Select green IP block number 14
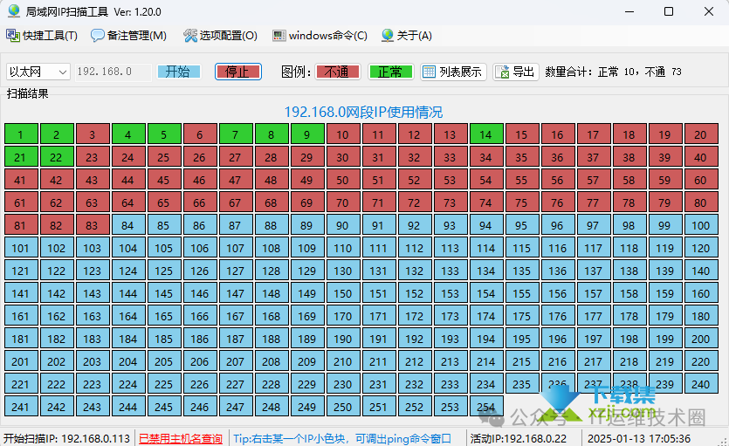This screenshot has width=729, height=446. [x=485, y=134]
